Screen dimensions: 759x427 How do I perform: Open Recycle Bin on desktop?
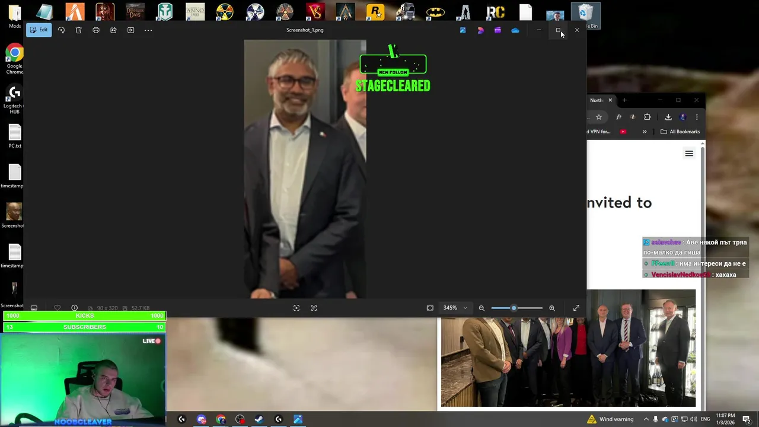(585, 15)
